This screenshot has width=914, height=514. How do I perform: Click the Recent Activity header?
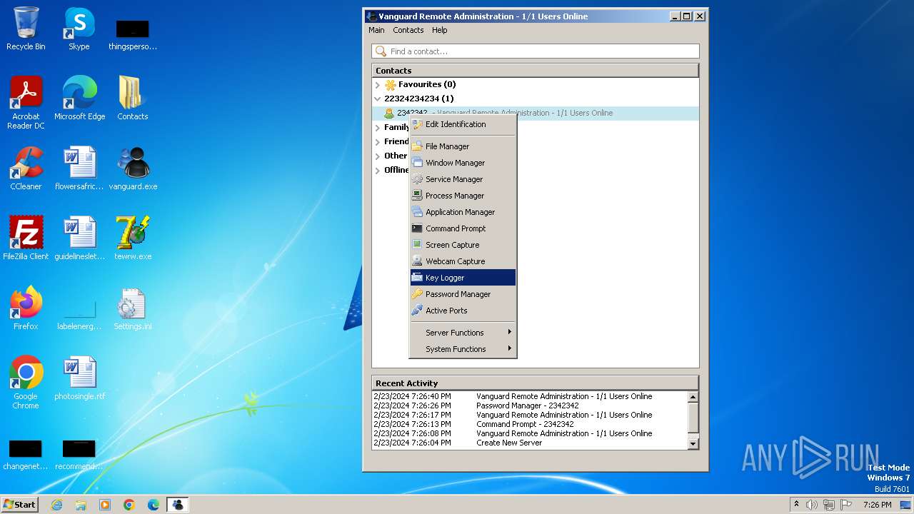535,383
